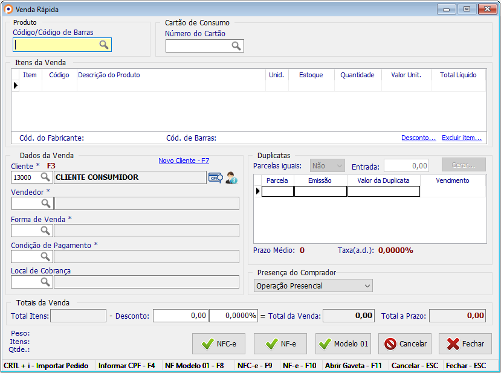Expand the Presença do Comprador dropdown

(x=366, y=286)
